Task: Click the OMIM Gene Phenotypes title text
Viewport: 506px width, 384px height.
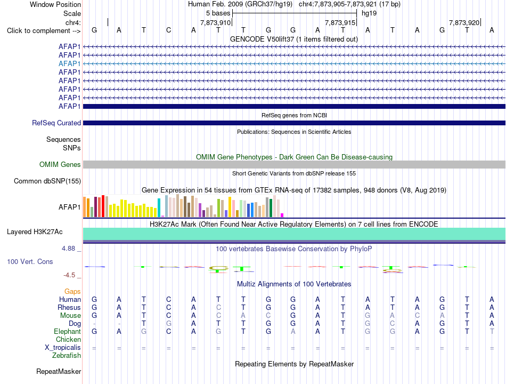Action: click(x=294, y=157)
